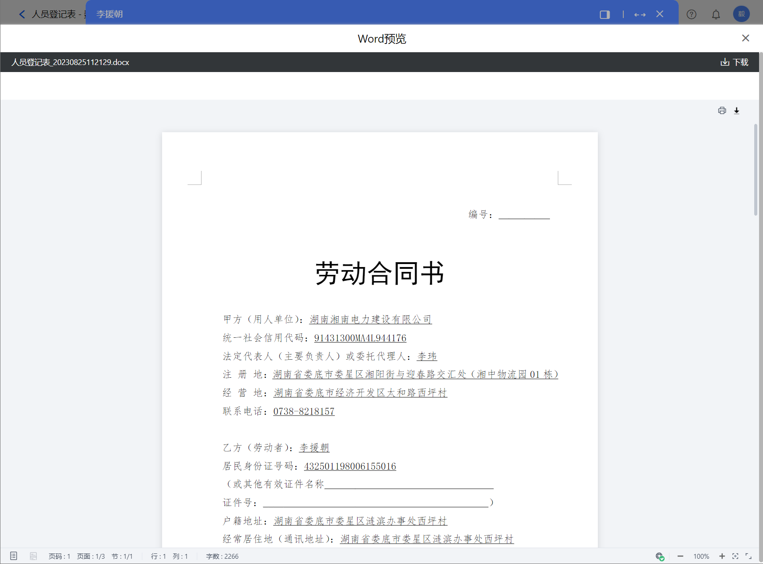
Task: Click the black download arrow beside the printer
Action: point(737,111)
